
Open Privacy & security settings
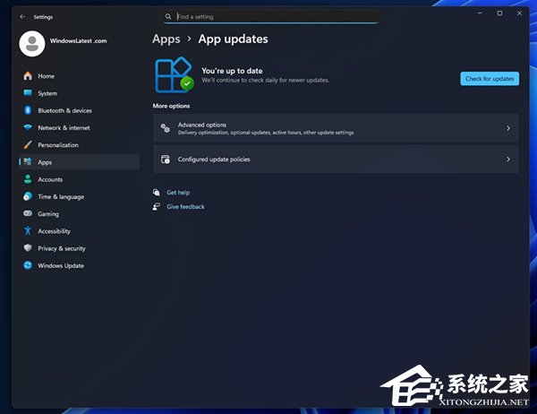point(80,248)
